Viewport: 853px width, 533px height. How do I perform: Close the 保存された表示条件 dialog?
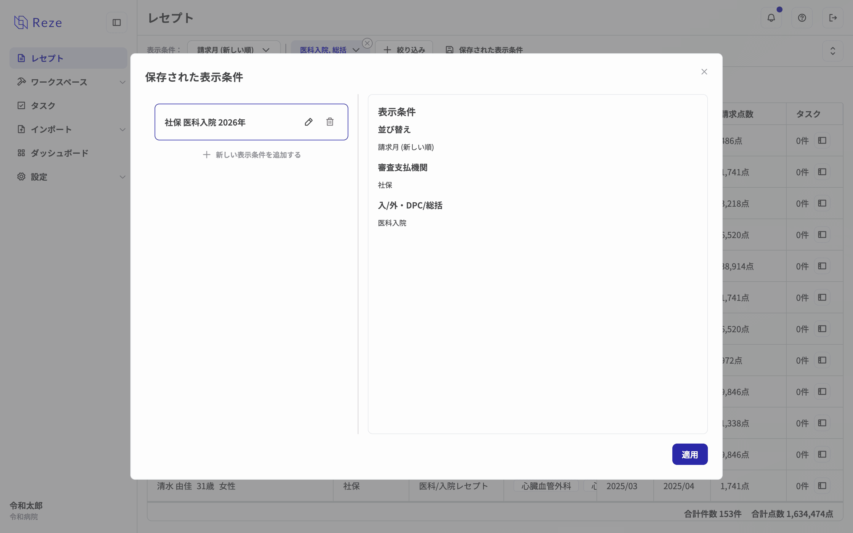704,72
